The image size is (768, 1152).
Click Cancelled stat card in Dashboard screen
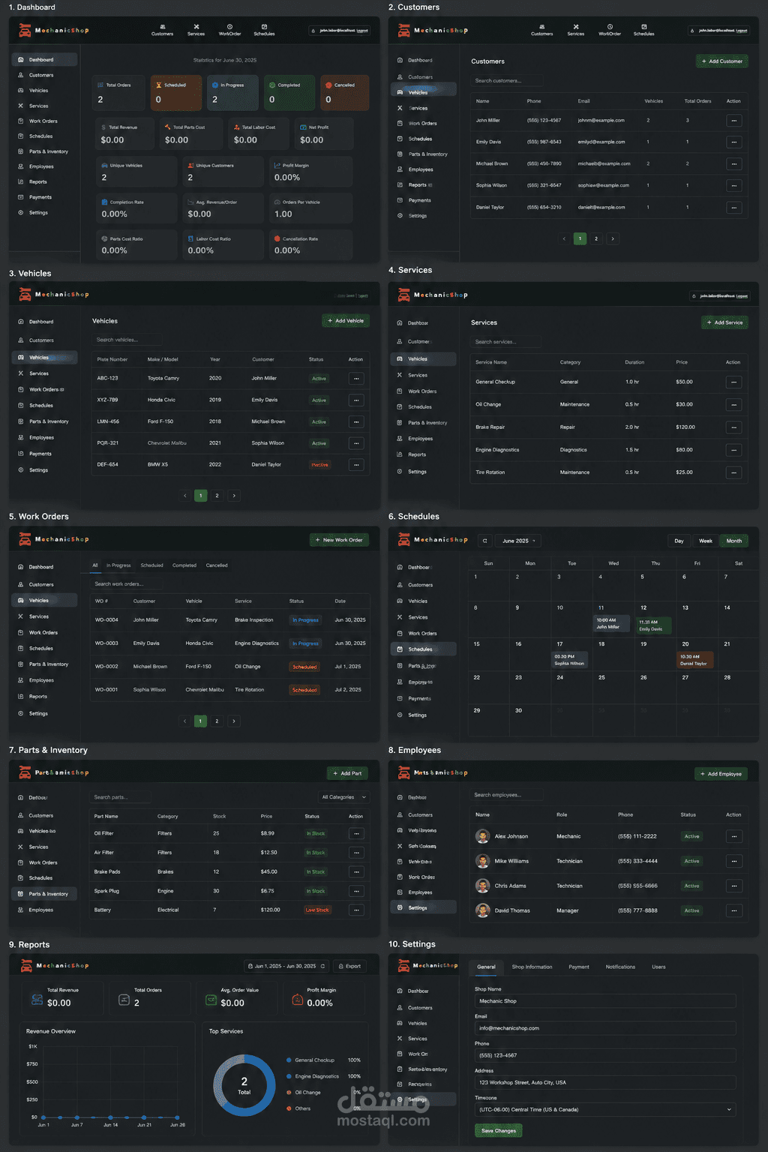click(345, 93)
